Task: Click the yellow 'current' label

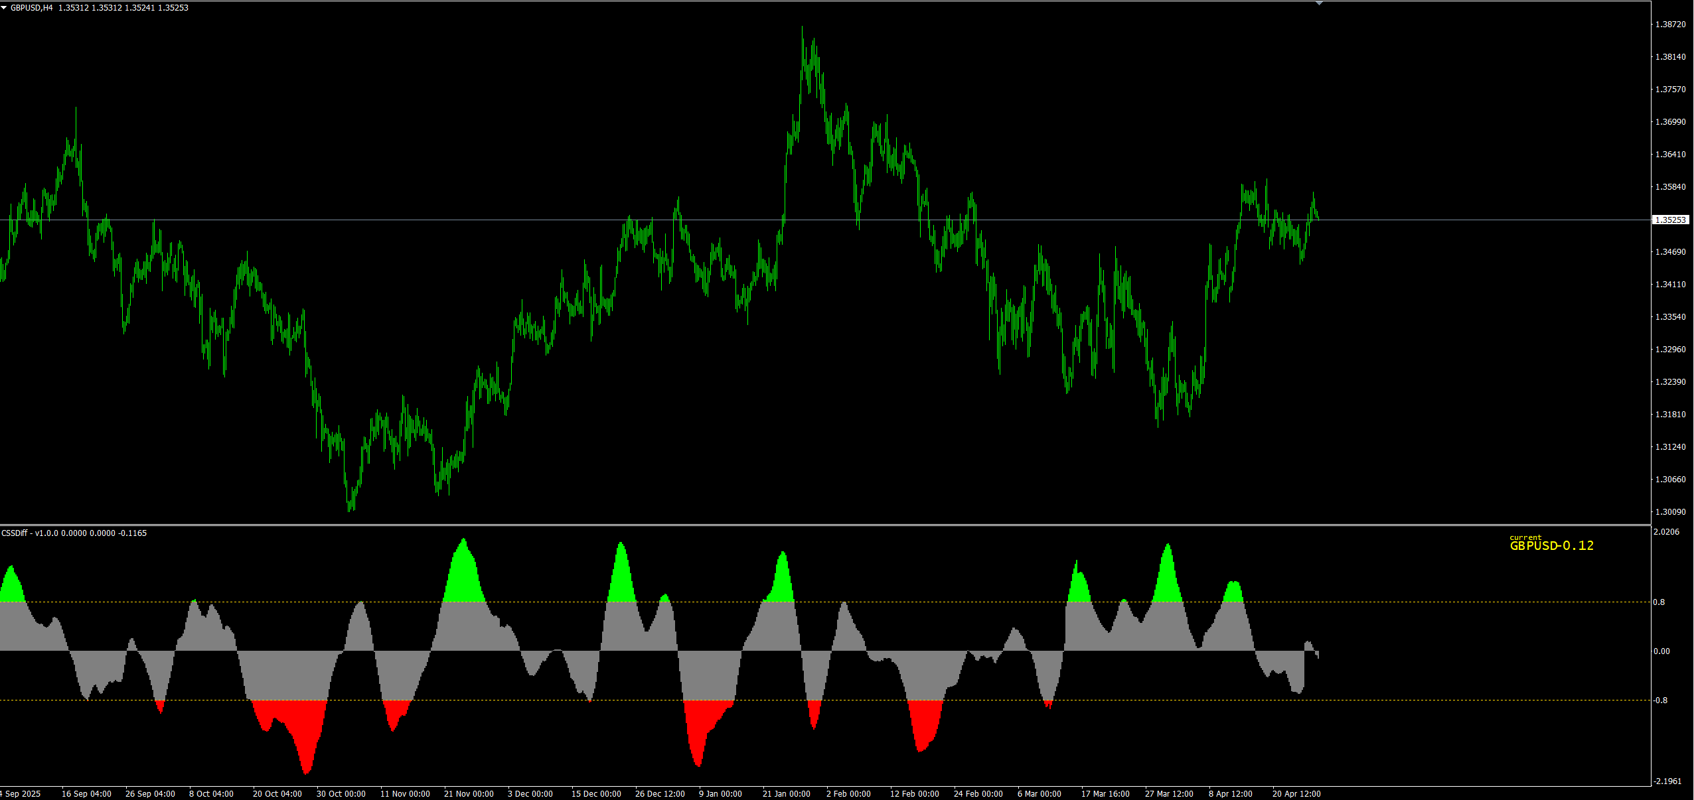Action: click(1525, 537)
